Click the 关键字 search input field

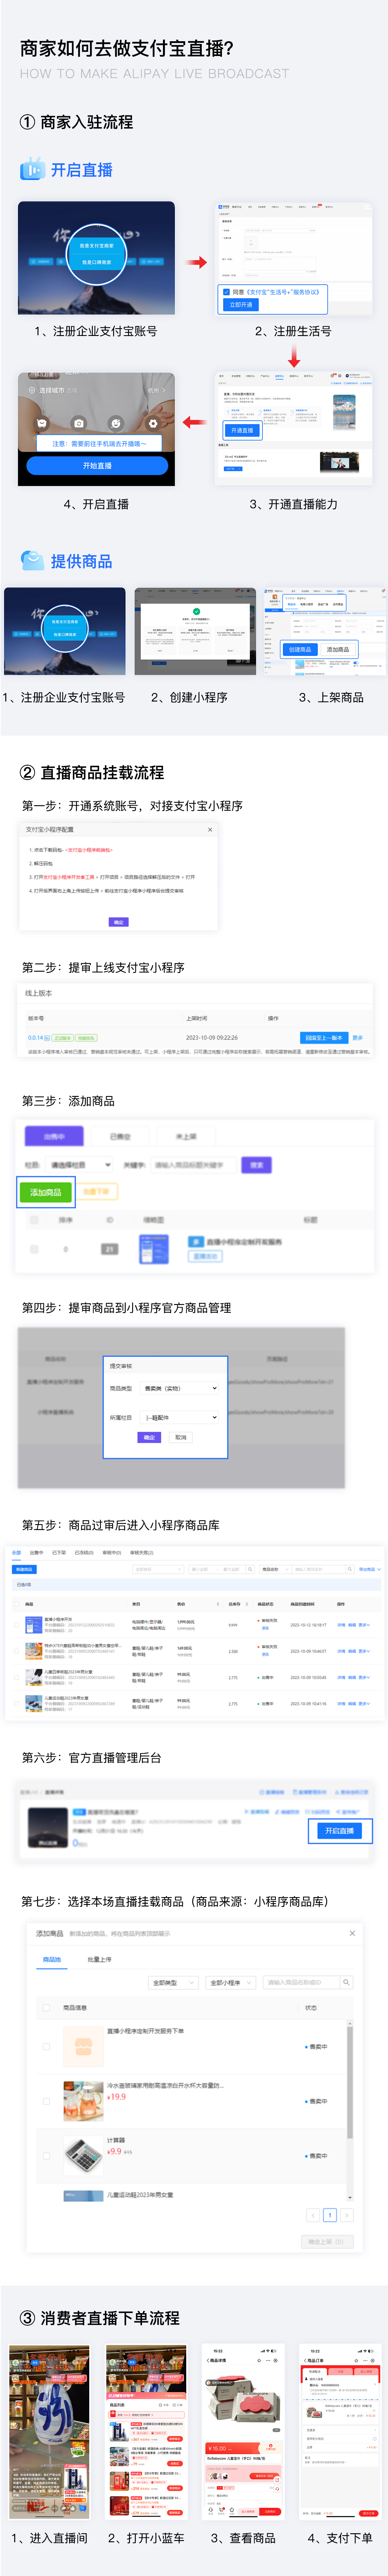194,1165
